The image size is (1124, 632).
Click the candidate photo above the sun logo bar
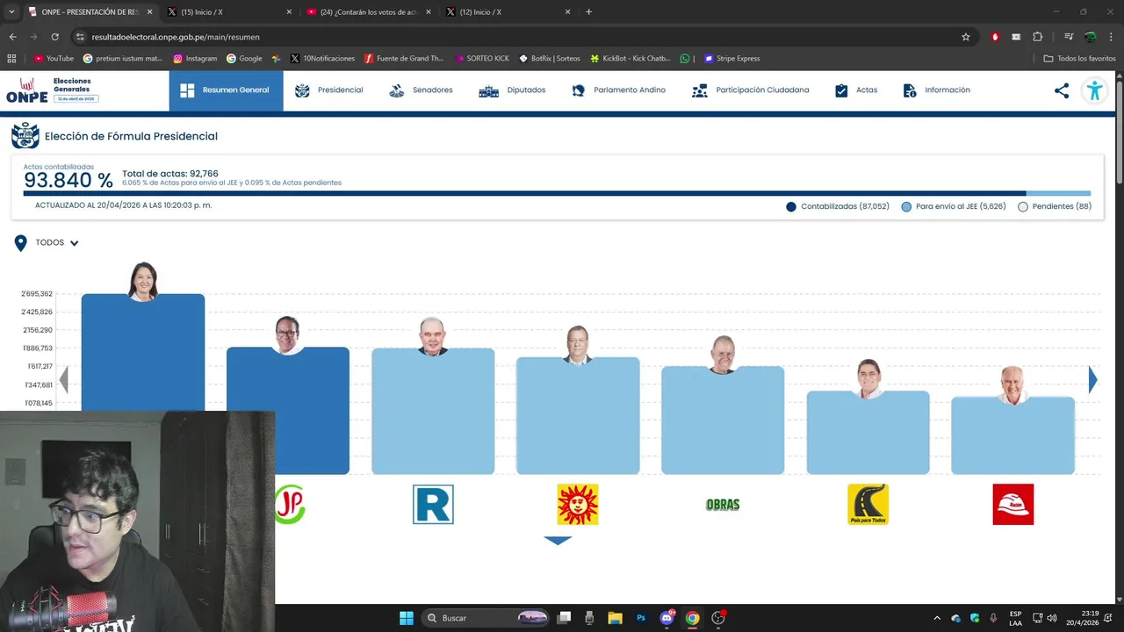578,345
